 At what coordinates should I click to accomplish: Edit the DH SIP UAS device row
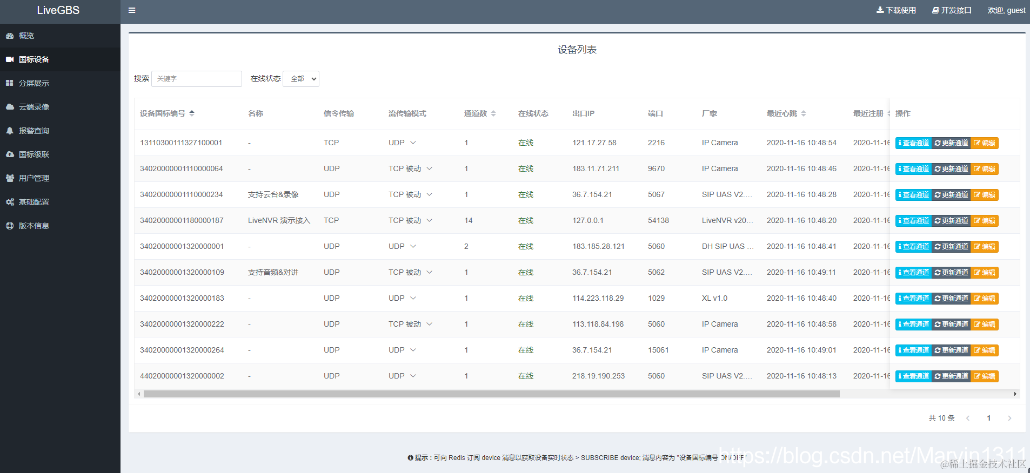[x=985, y=247]
